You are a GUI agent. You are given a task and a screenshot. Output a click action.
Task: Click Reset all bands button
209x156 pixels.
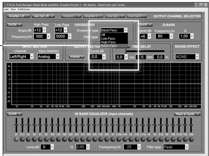[x=187, y=114]
